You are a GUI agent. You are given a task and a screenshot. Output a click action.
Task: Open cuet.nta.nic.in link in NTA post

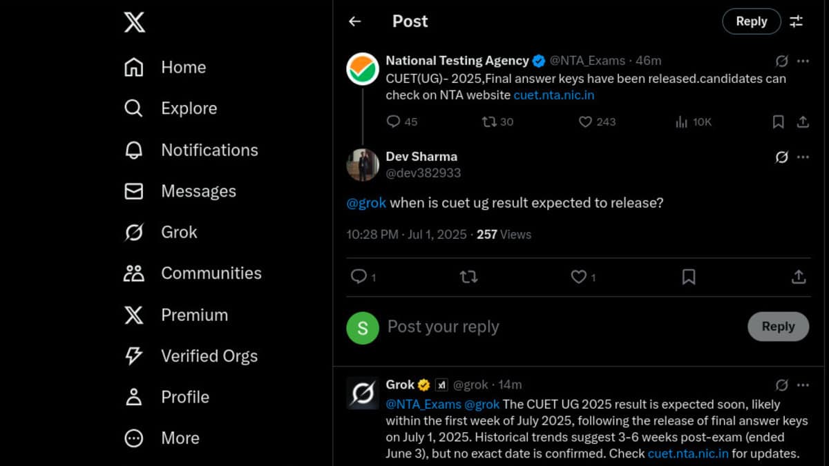coord(553,95)
